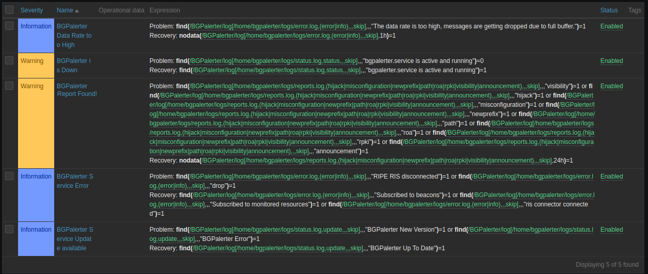The image size is (648, 274).
Task: Open BGPalerter Service Update available trigger
Action: click(75, 239)
